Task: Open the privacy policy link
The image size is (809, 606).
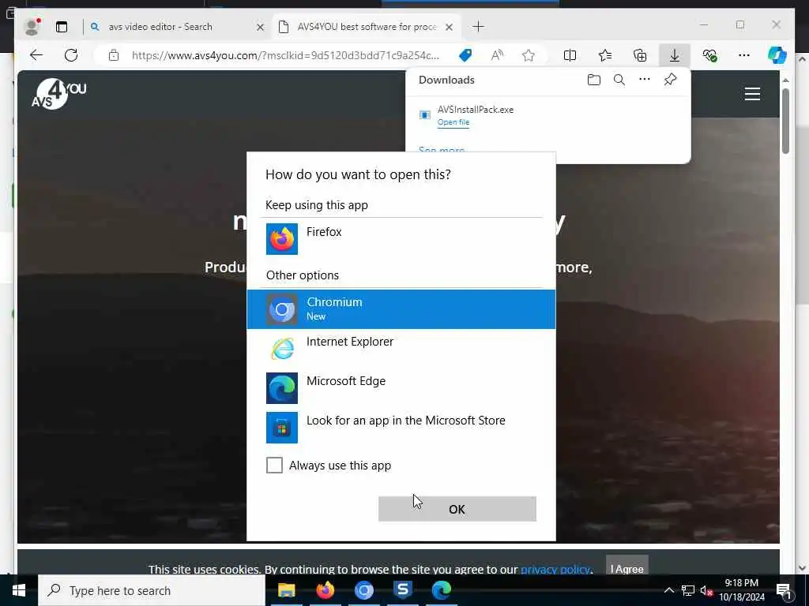Action: (555, 570)
